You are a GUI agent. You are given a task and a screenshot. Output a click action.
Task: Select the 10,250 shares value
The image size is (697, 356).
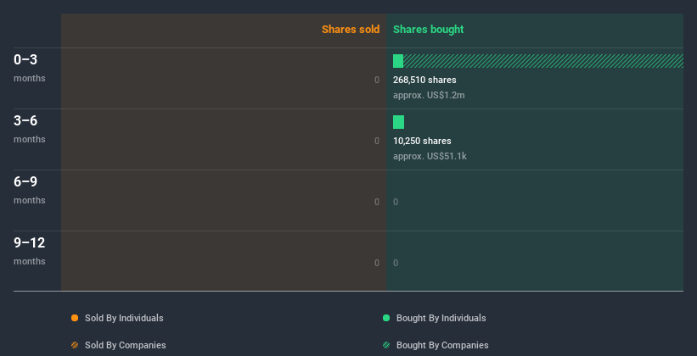[x=422, y=142]
